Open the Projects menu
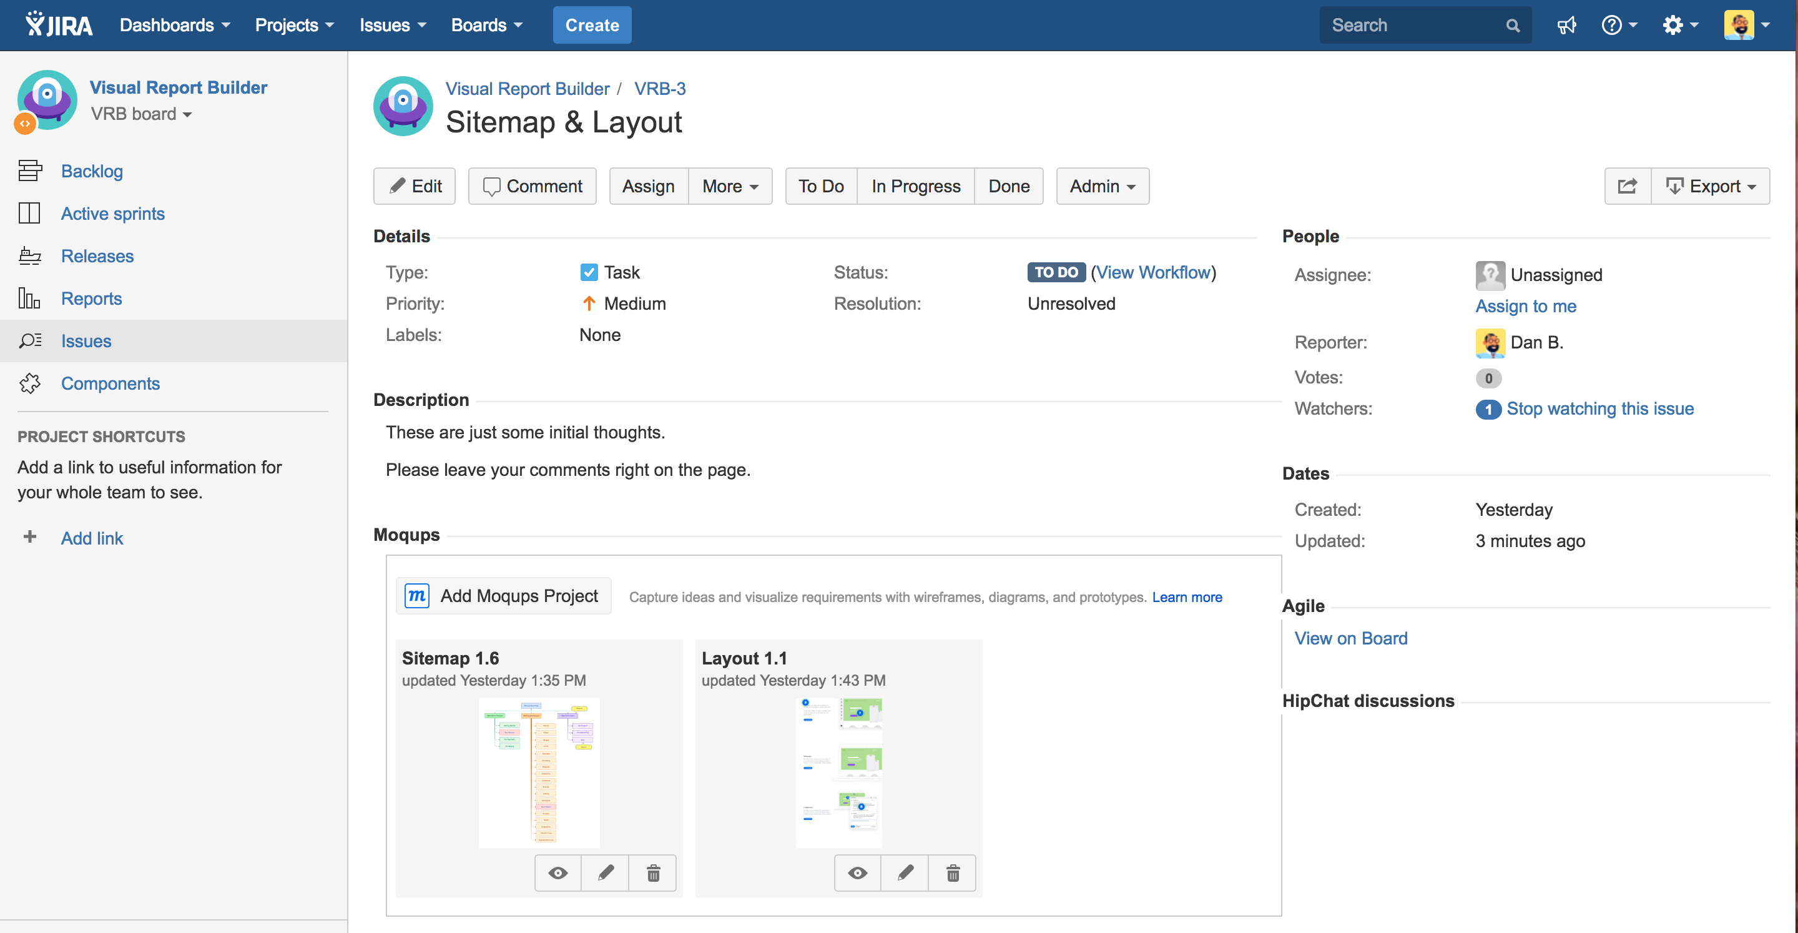1798x933 pixels. (x=294, y=25)
